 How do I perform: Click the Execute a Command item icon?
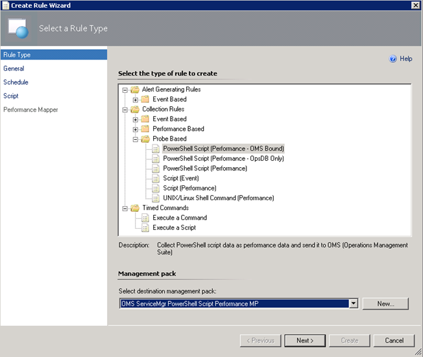coord(145,218)
